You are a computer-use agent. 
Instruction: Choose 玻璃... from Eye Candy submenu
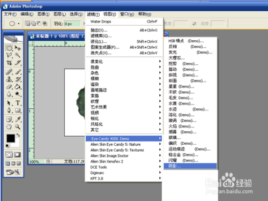[190, 138]
